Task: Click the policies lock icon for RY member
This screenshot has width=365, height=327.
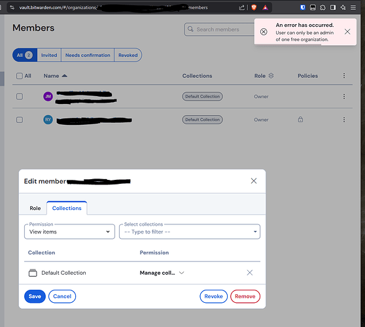Action: pos(300,120)
